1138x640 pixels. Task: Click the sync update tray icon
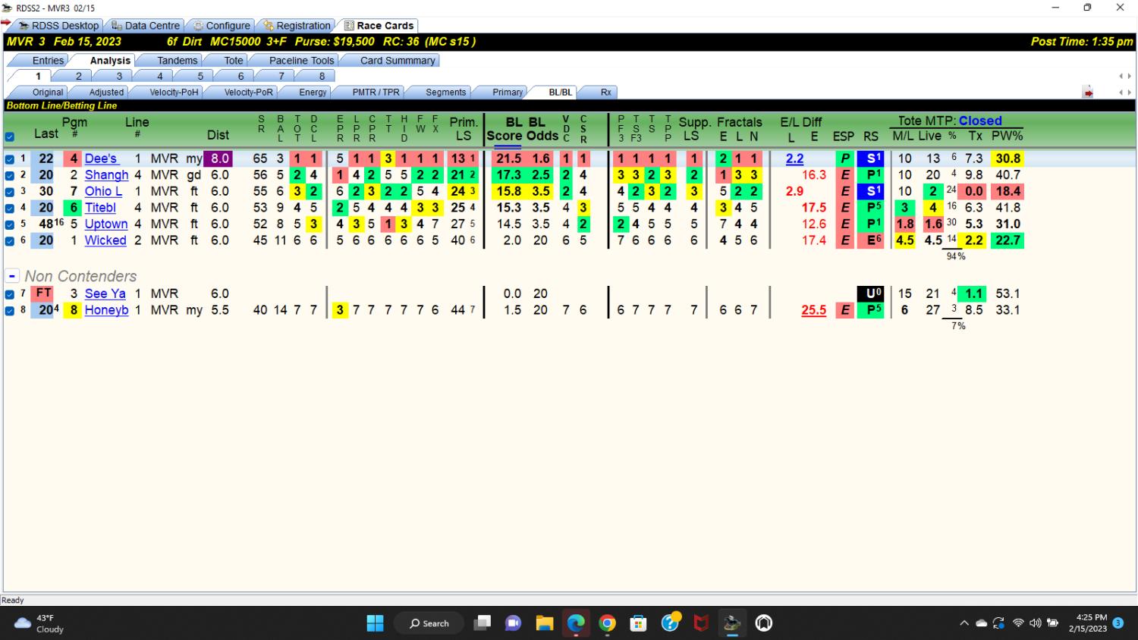pyautogui.click(x=998, y=623)
